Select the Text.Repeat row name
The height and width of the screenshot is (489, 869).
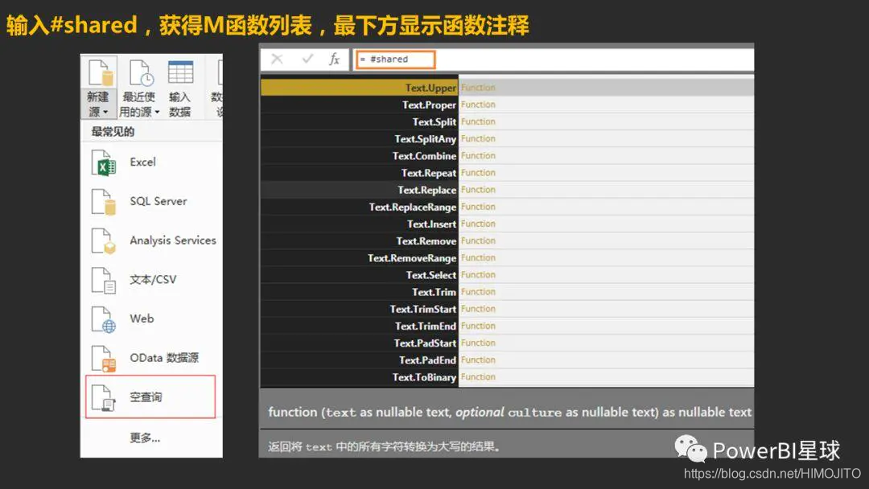click(429, 174)
